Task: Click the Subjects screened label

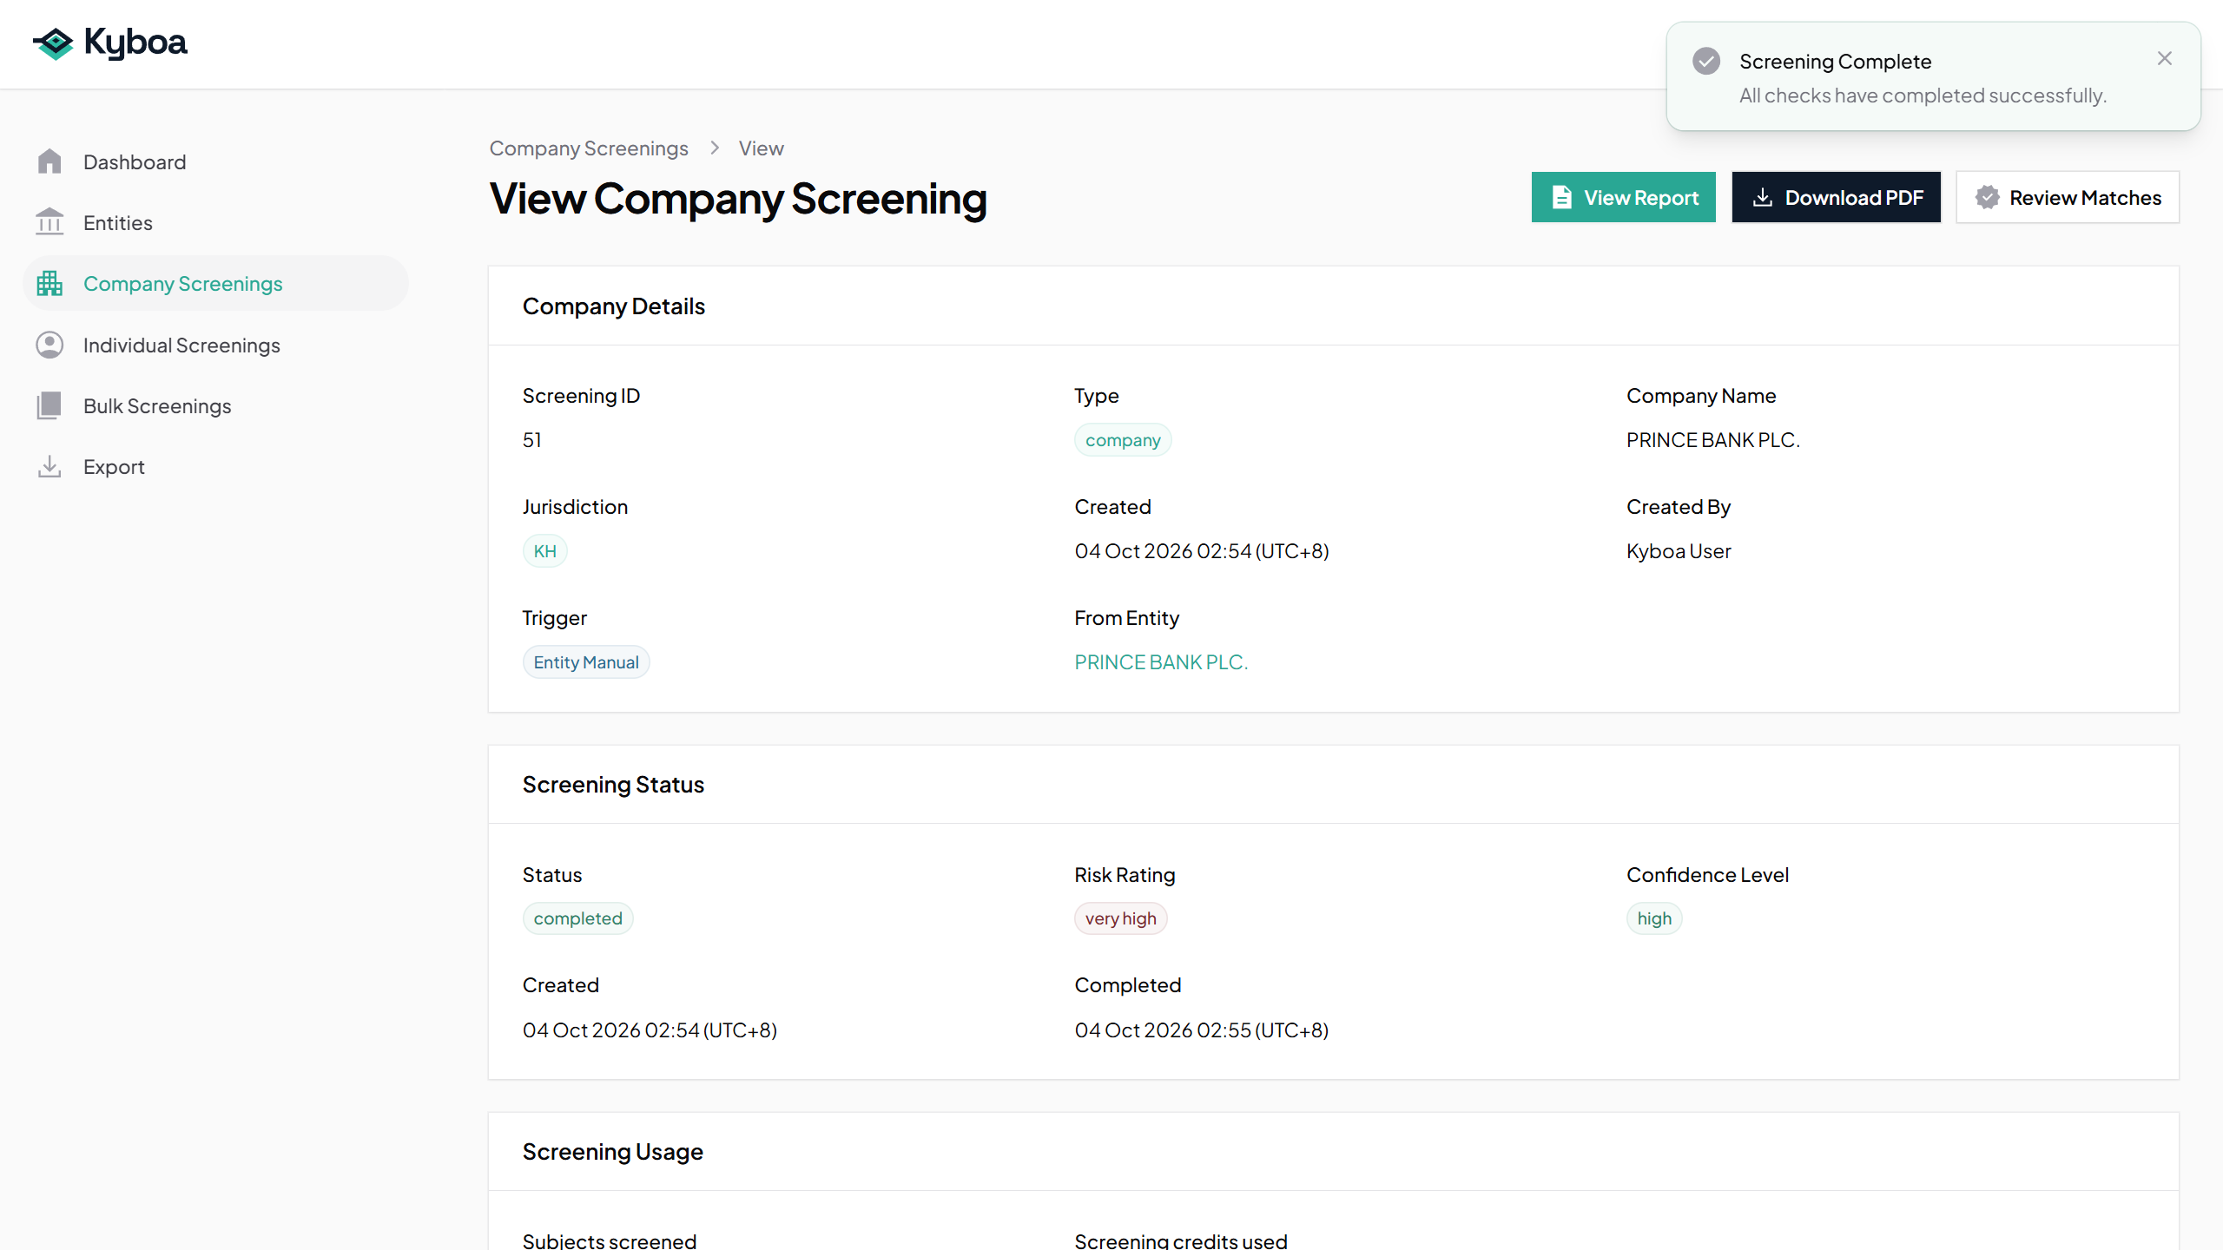Action: point(610,1240)
